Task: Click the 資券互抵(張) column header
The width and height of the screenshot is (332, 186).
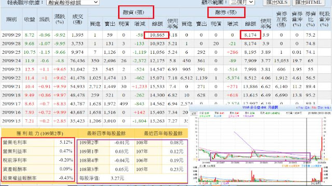Action: [x=281, y=19]
